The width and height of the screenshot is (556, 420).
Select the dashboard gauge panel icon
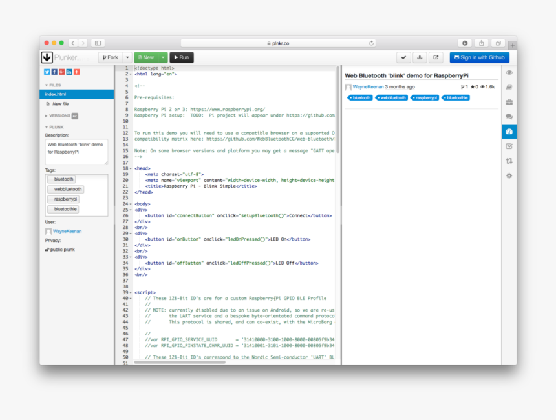509,132
